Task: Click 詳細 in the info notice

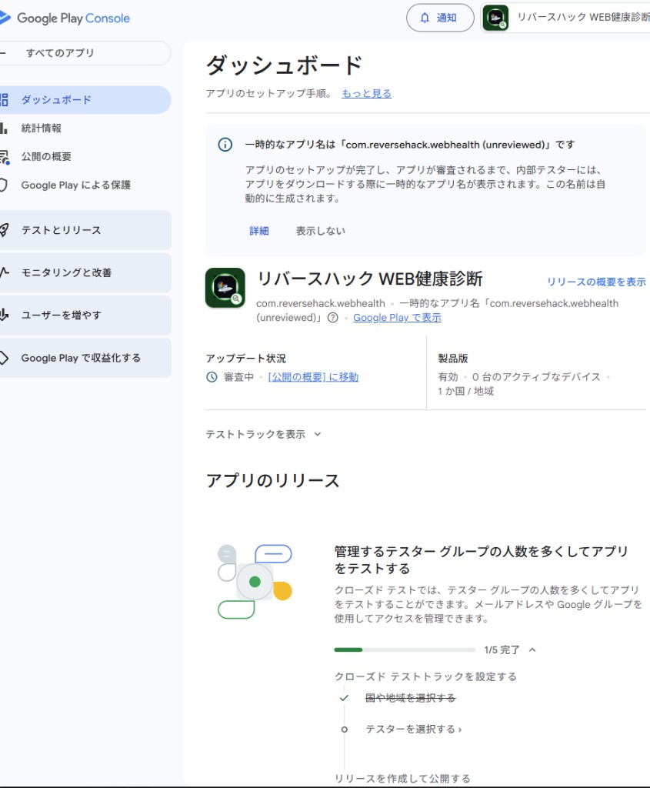Action: pos(259,231)
